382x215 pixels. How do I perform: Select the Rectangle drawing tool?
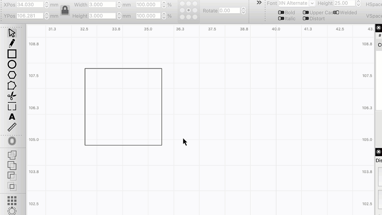pos(12,54)
